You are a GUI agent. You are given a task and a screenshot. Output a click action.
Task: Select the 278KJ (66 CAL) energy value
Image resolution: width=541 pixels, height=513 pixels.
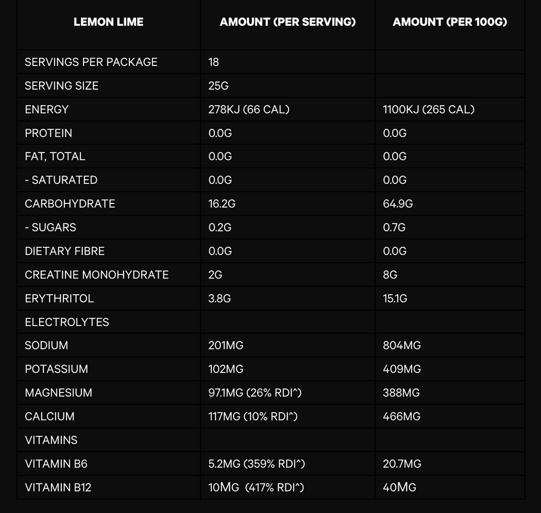coord(249,109)
